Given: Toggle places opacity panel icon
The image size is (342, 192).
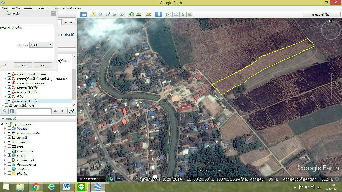Looking at the screenshot, I should pyautogui.click(x=12, y=111).
